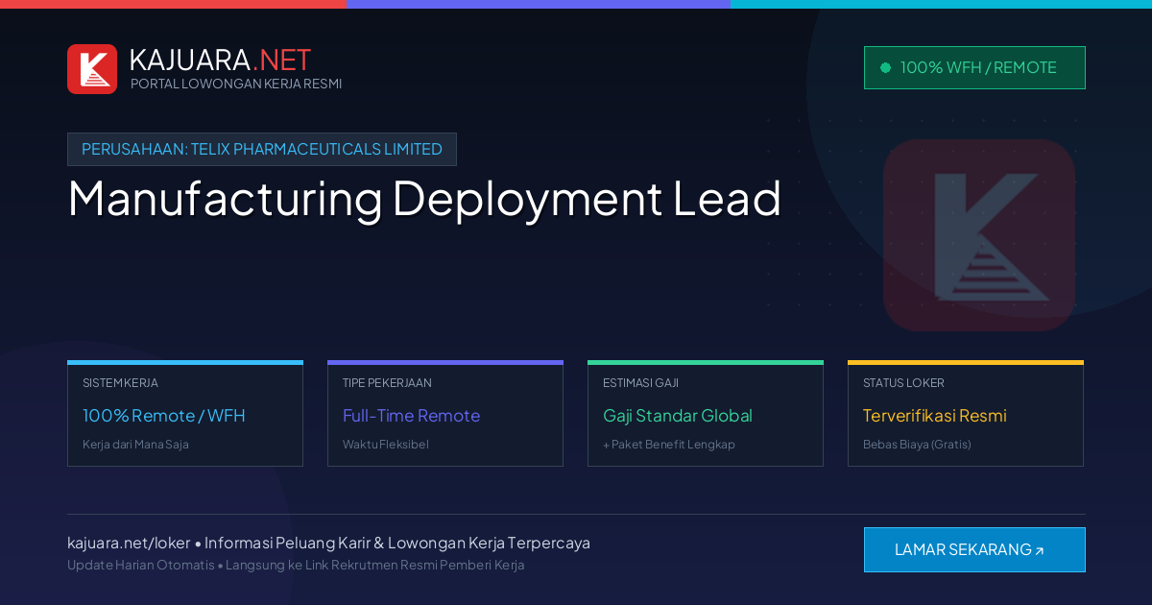Click the 100% WFH / REMOTE badge

[974, 67]
